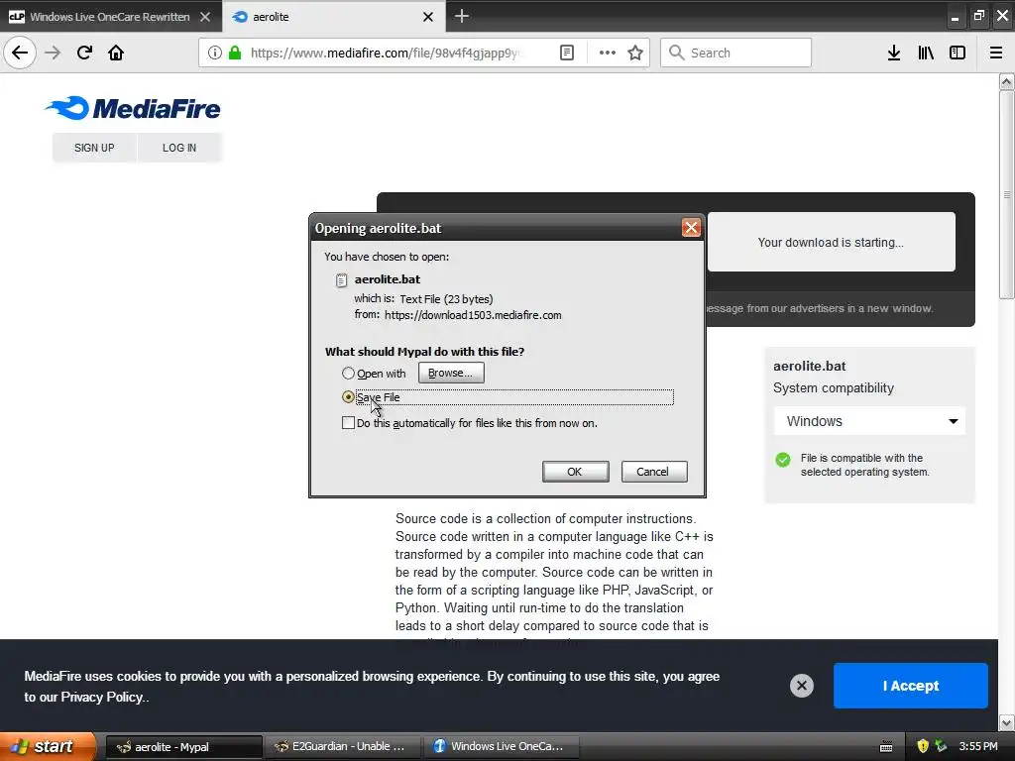Switch to E2Guardian taskbar window
The width and height of the screenshot is (1015, 761).
pyautogui.click(x=343, y=747)
